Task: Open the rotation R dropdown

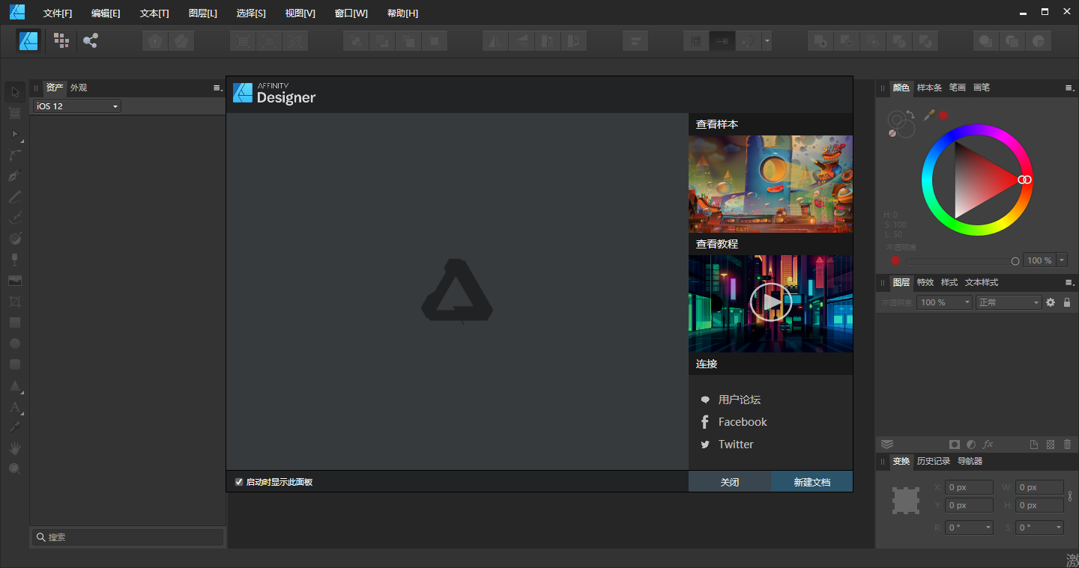Action: 969,528
